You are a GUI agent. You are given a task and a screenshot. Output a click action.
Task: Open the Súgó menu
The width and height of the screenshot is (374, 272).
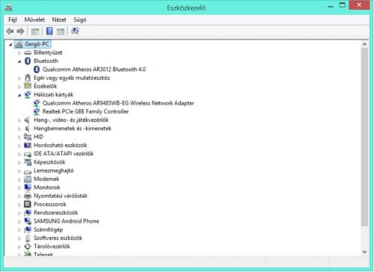click(80, 19)
